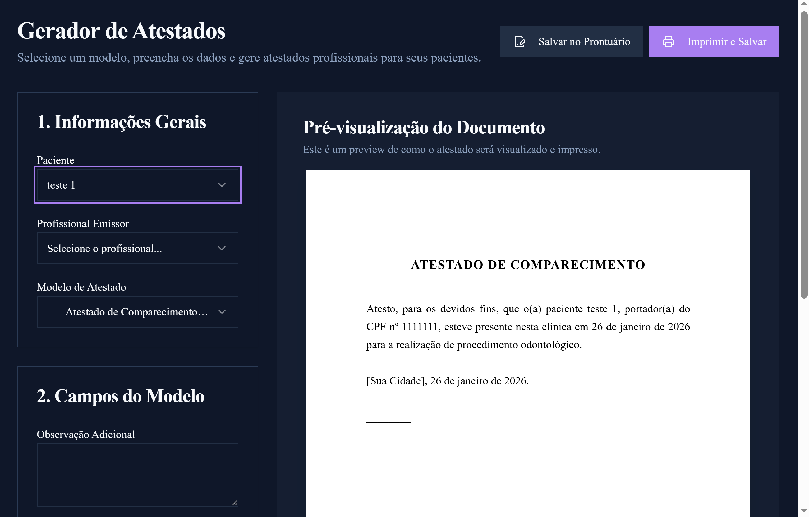
Task: Open the Paciente dropdown showing teste 1
Action: [137, 185]
